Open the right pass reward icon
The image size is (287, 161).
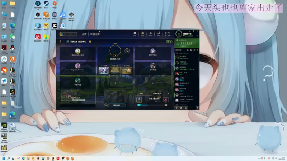click(166, 100)
